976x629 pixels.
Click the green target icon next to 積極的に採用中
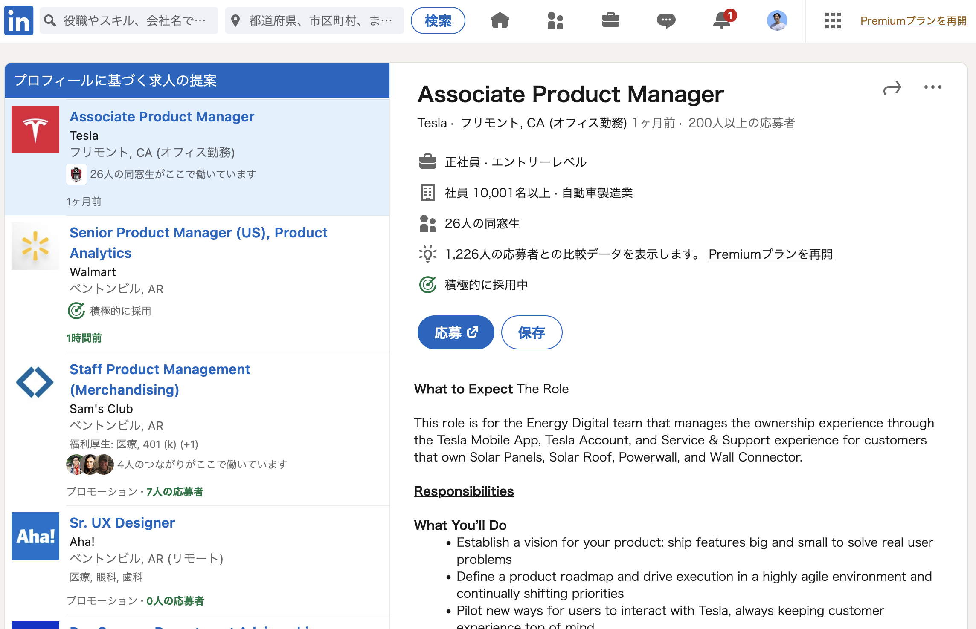tap(428, 285)
